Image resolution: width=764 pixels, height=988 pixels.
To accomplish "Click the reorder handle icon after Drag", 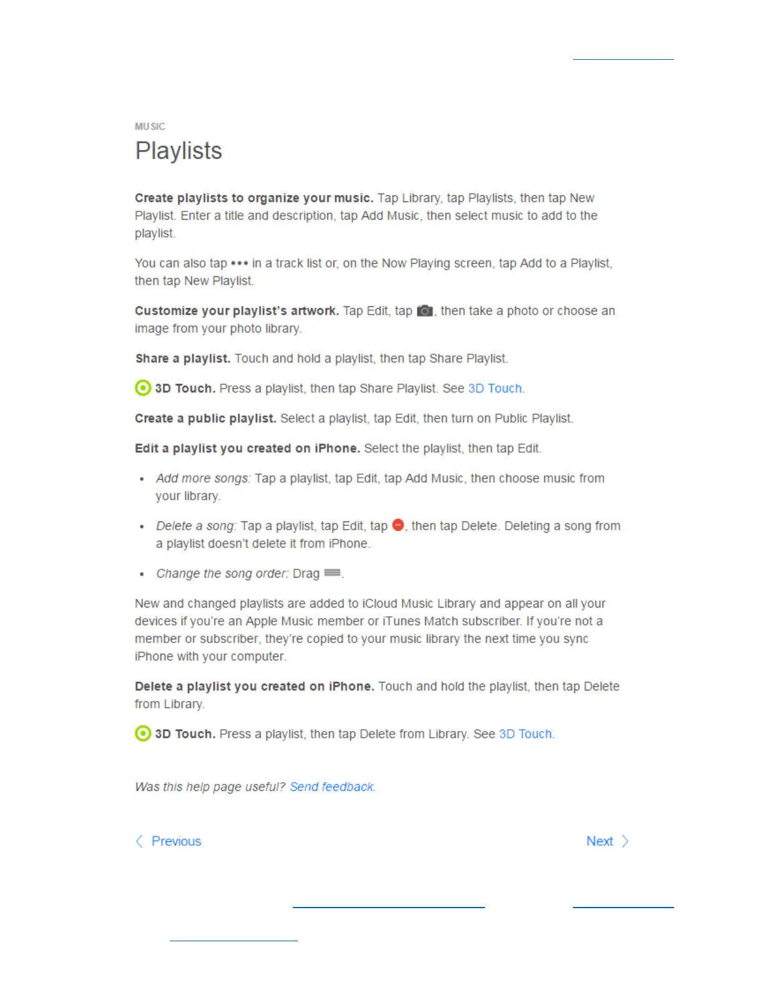I will pos(332,573).
